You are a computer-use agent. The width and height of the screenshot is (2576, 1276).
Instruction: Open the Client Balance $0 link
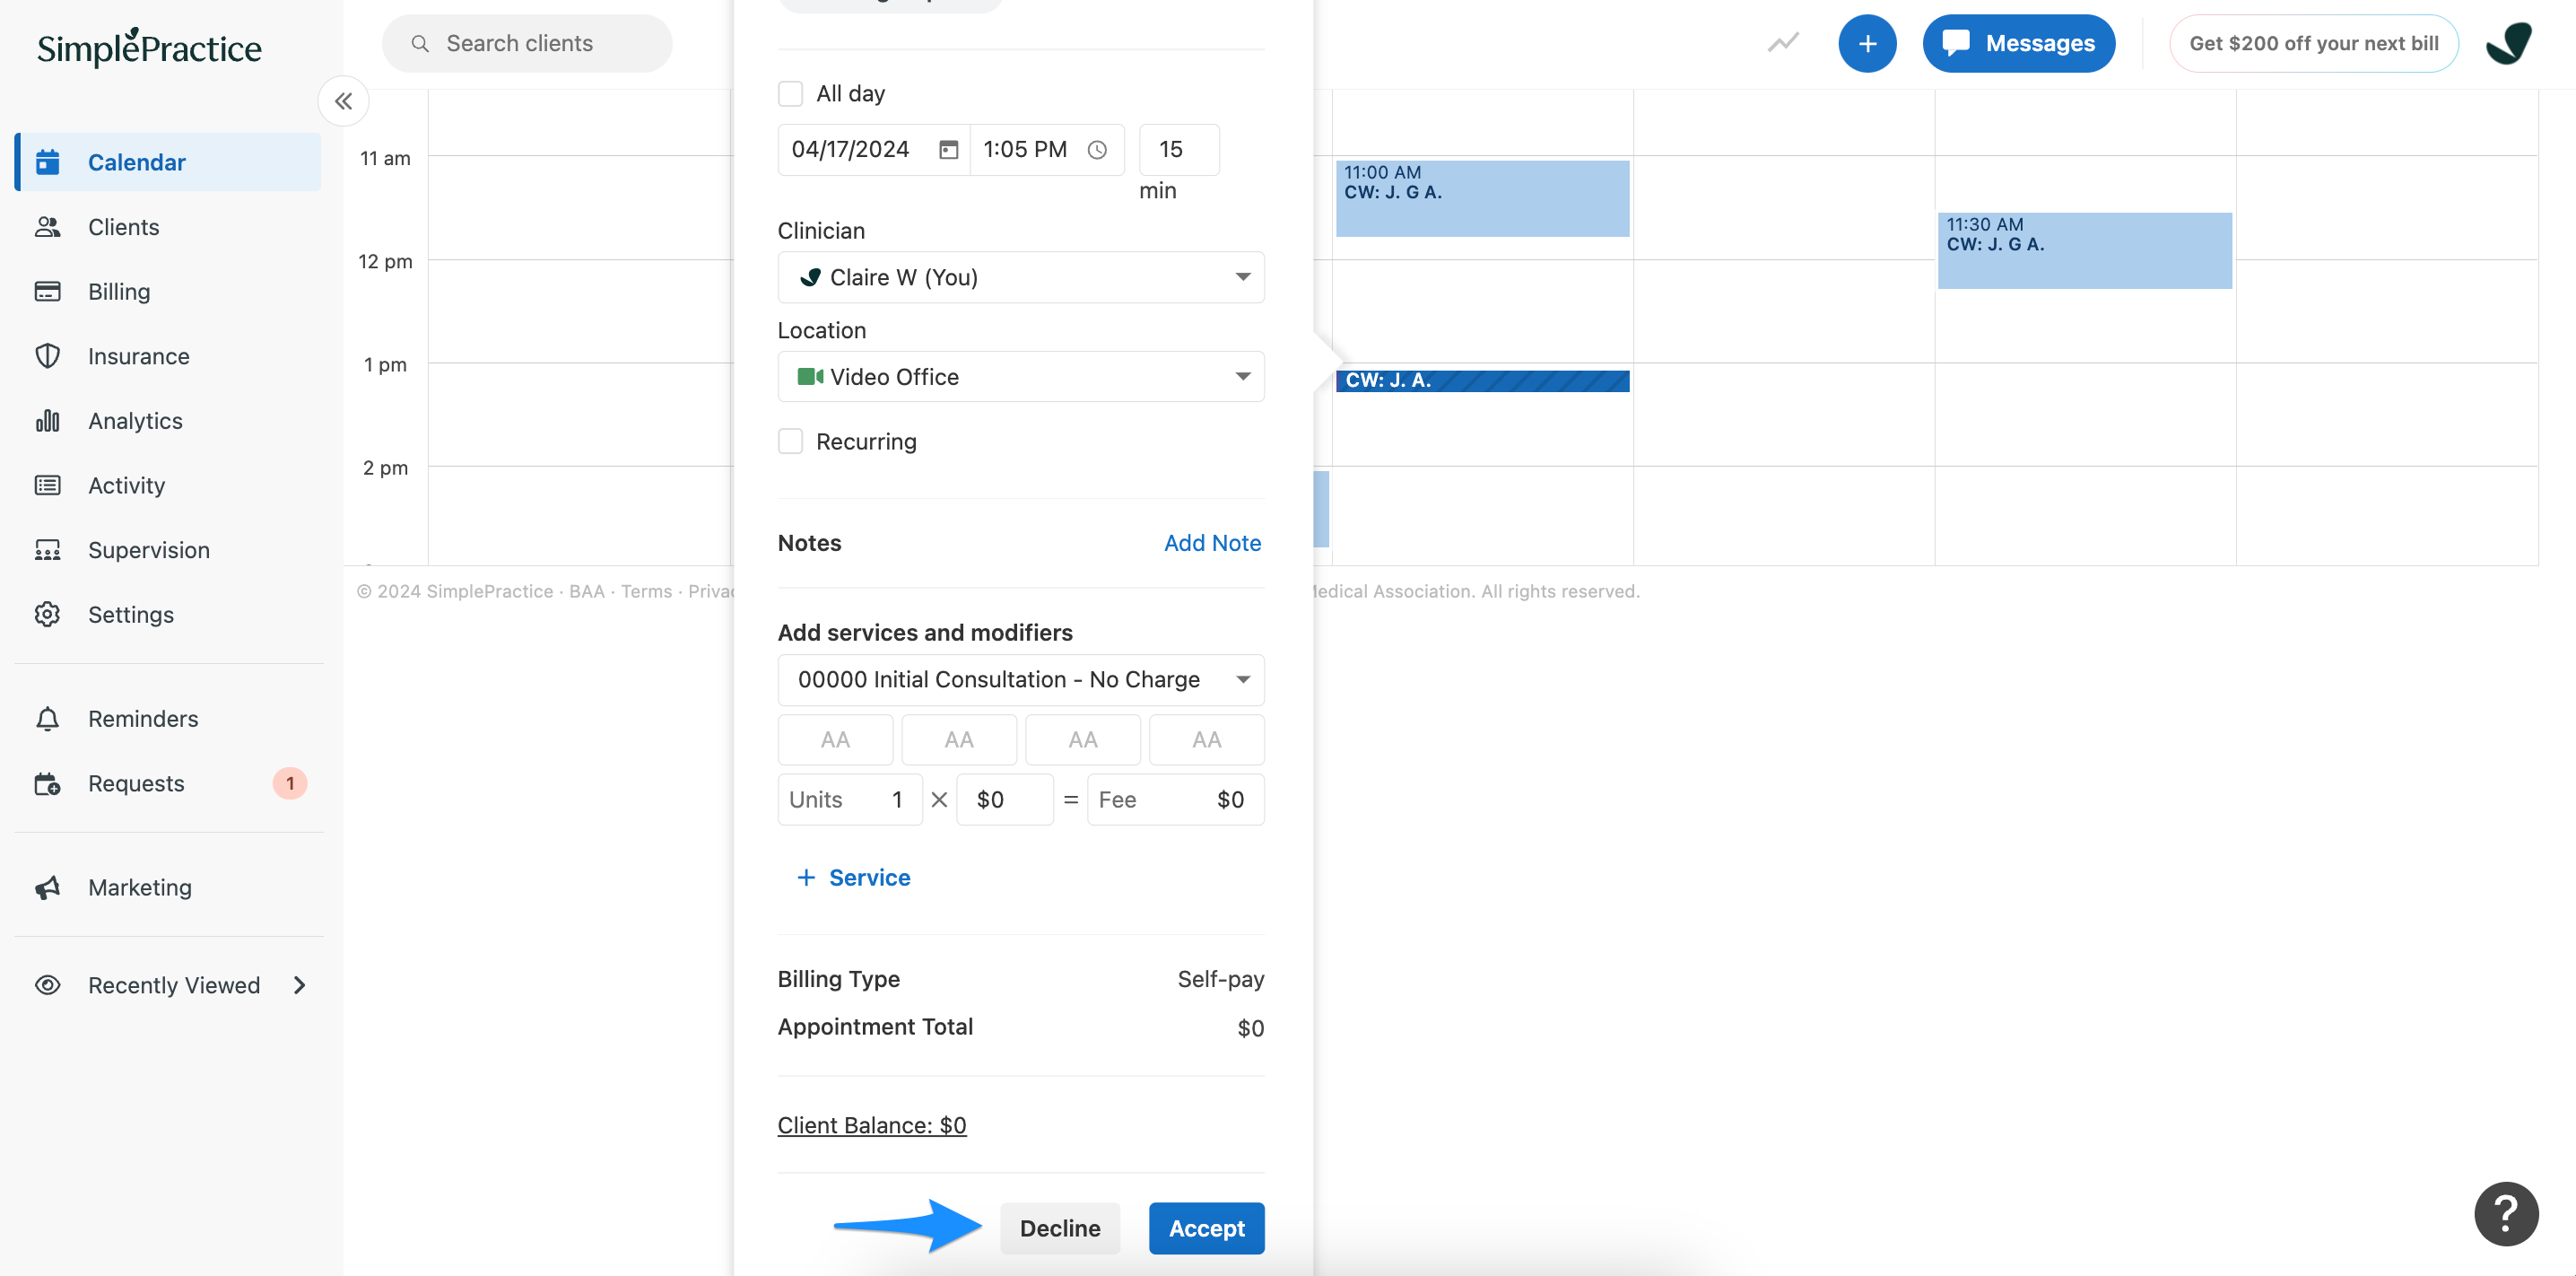click(872, 1125)
